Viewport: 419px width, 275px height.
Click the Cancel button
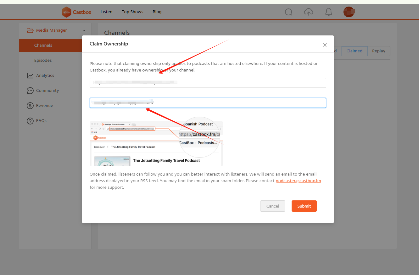tap(273, 206)
